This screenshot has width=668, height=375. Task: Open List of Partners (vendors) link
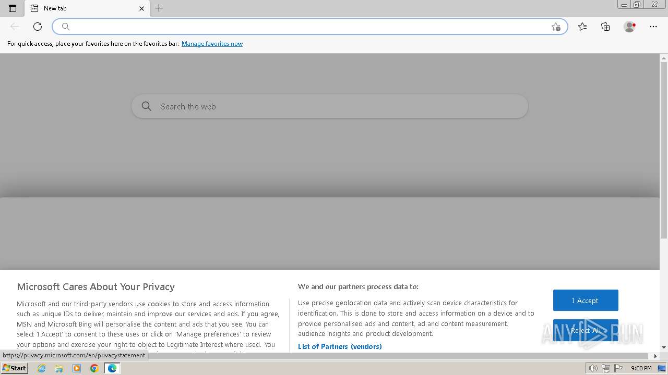pyautogui.click(x=340, y=346)
